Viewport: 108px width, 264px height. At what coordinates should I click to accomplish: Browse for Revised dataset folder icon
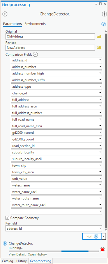(99, 48)
